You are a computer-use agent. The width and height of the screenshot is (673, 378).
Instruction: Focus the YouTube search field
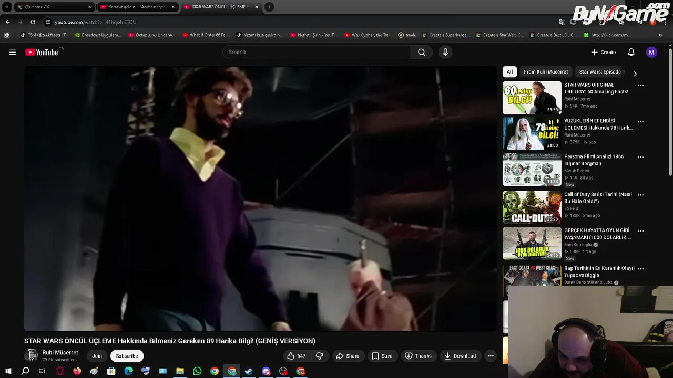pyautogui.click(x=317, y=52)
